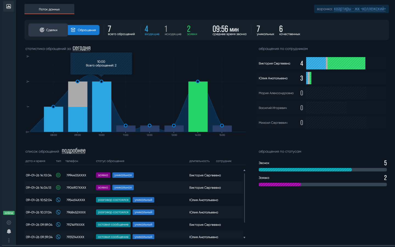Click the заявка tag in first row
This screenshot has height=247, width=395.
(103, 175)
